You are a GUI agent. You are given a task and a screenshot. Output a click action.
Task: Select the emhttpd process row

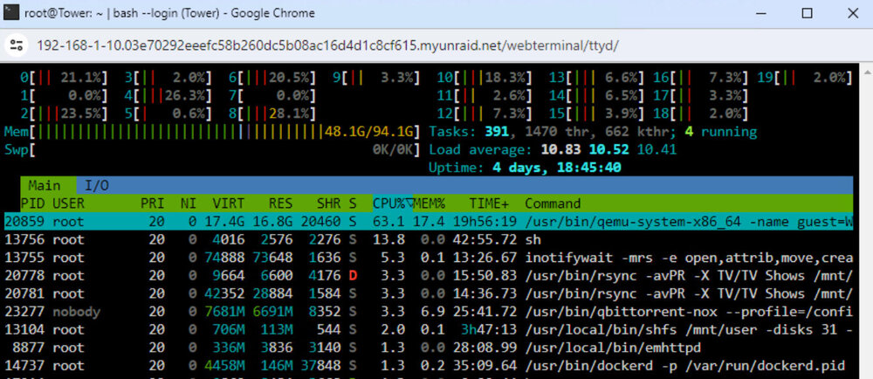(429, 348)
